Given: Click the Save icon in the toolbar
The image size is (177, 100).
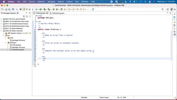Looking at the screenshot, I should (x=6, y=9).
